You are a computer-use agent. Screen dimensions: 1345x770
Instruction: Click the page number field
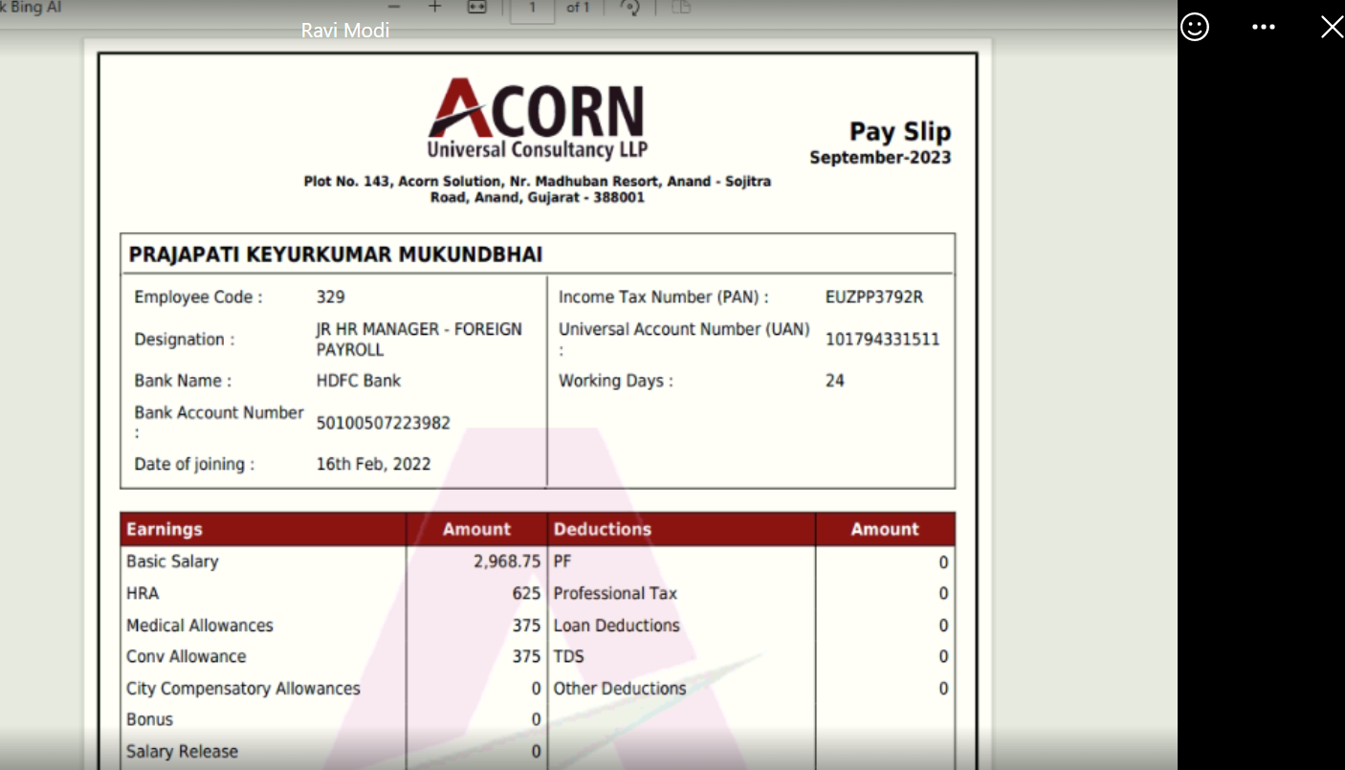coord(533,9)
